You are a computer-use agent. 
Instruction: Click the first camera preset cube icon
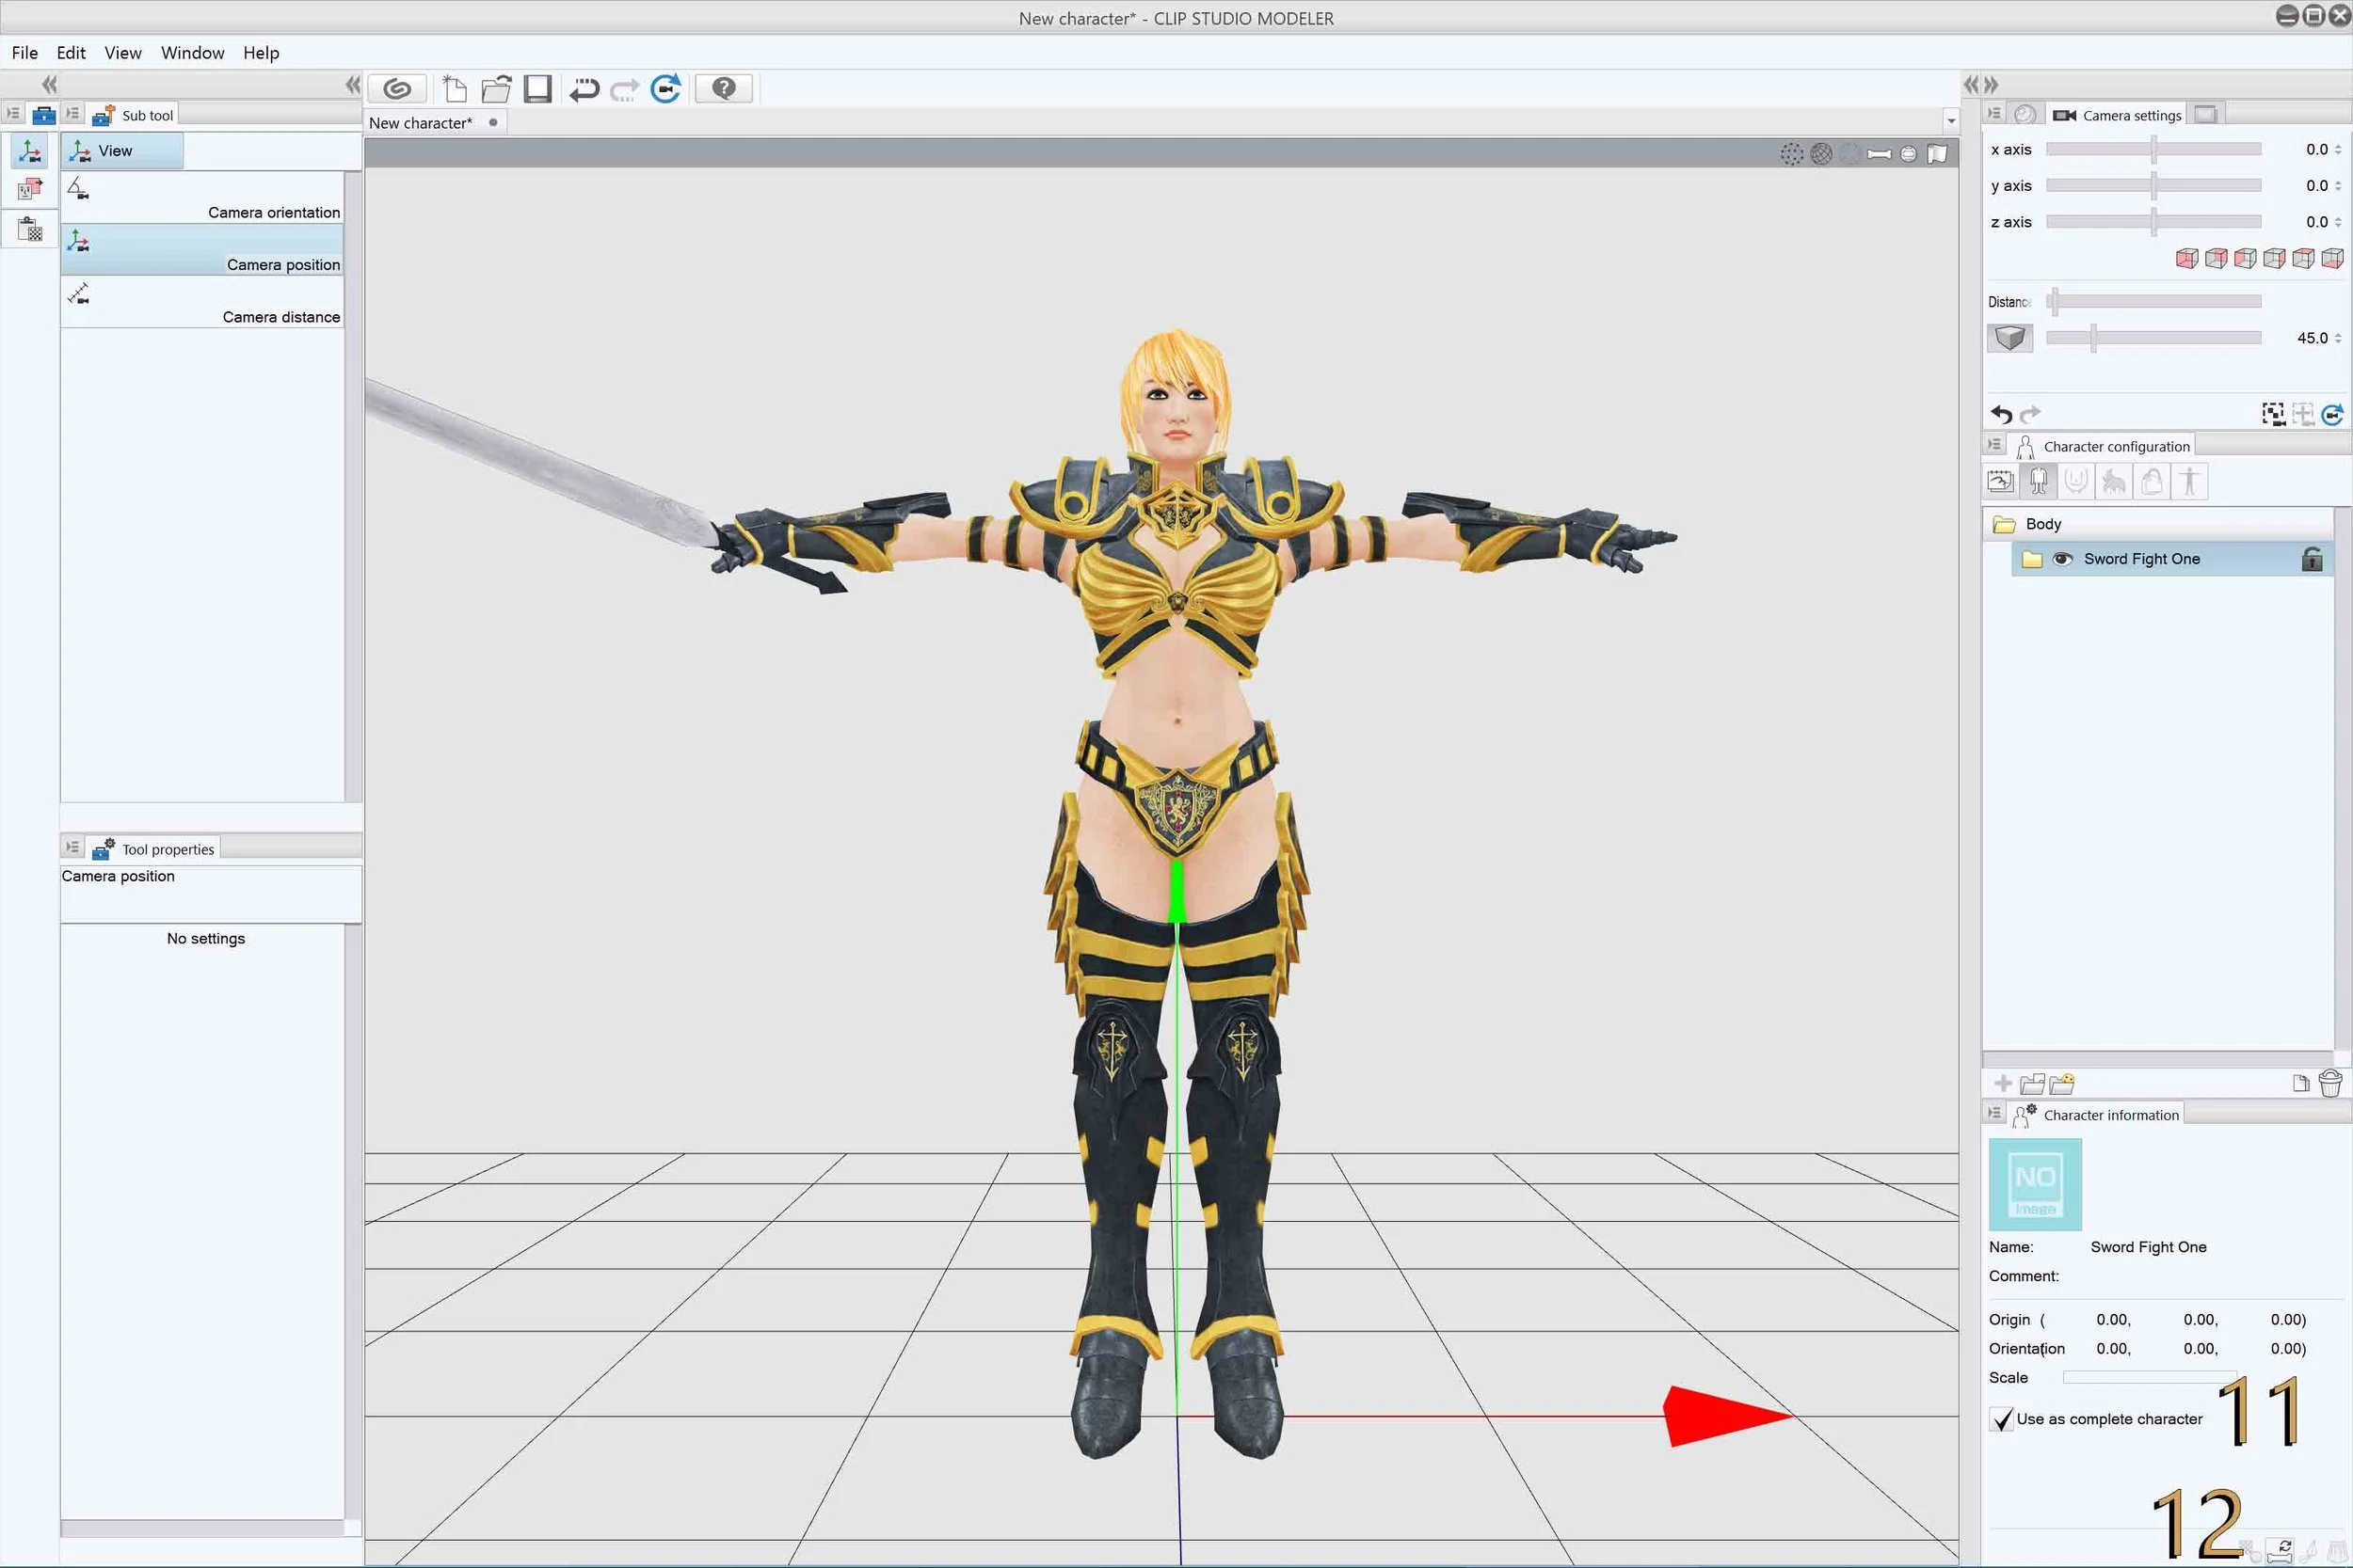[x=2187, y=259]
